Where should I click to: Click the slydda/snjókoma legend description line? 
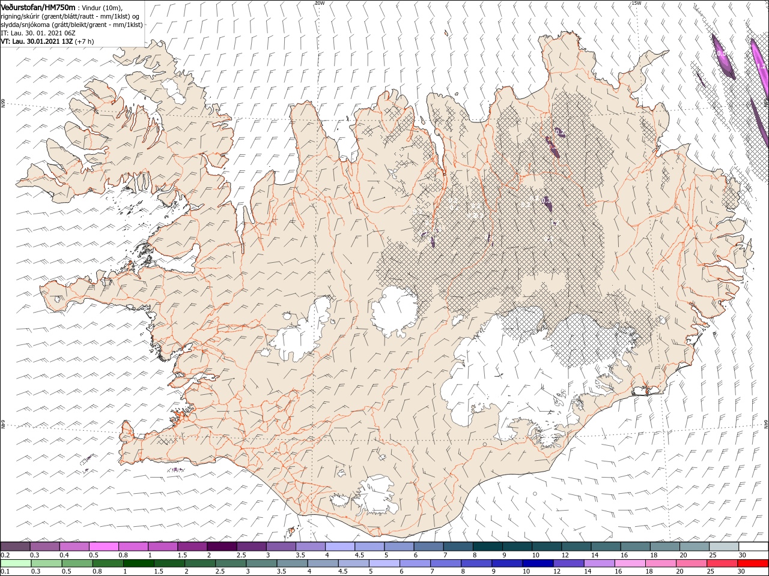click(x=71, y=25)
